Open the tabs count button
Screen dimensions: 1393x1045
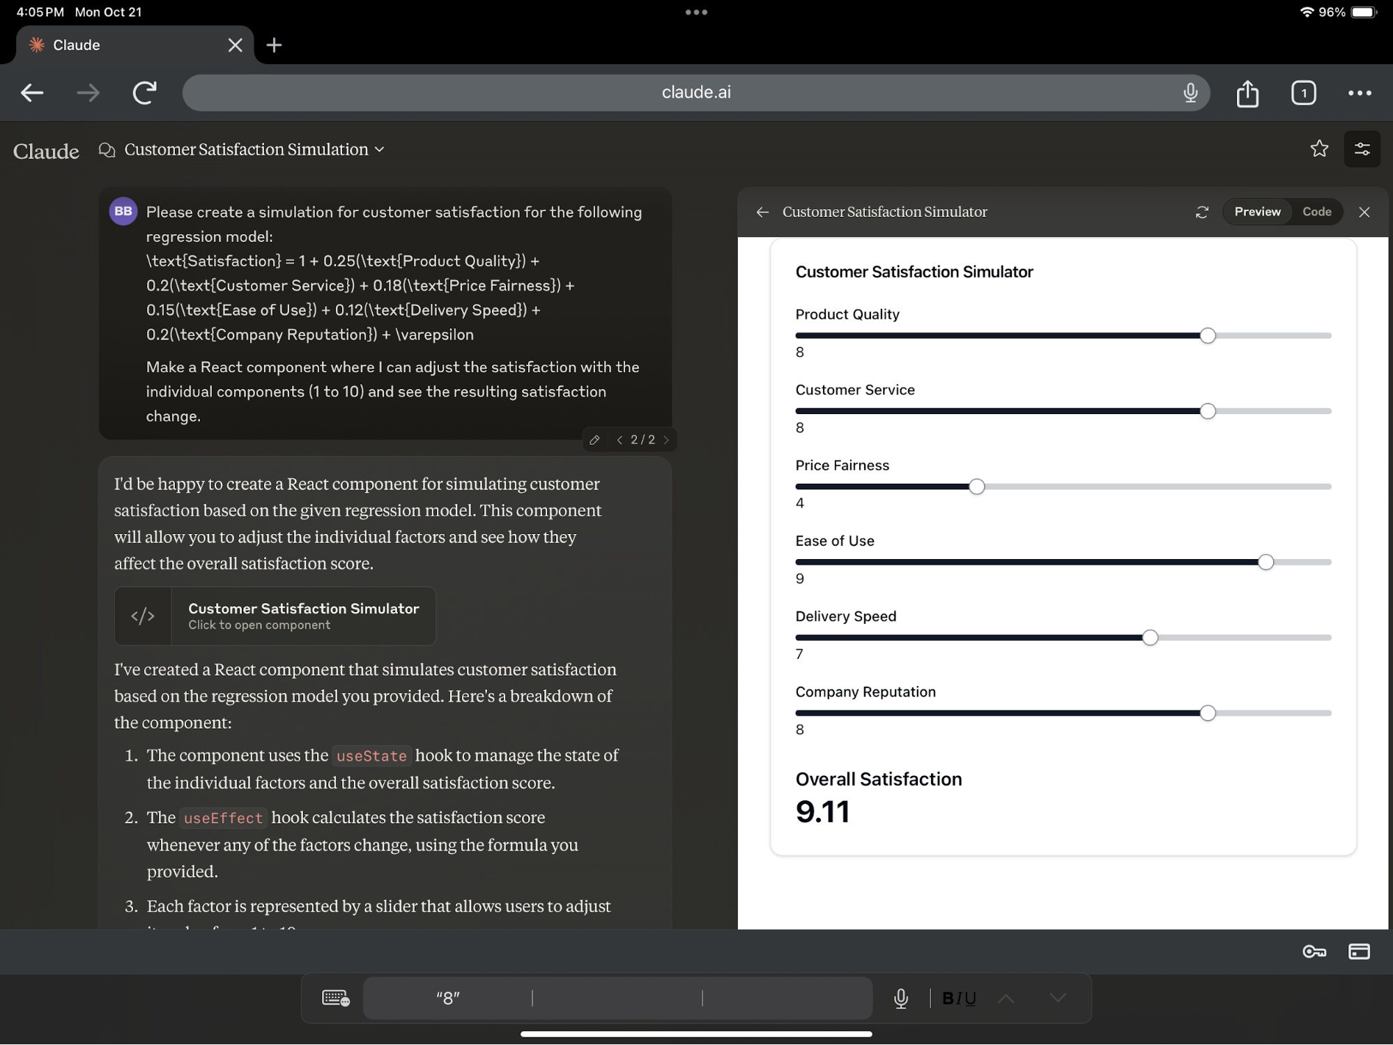(1303, 93)
